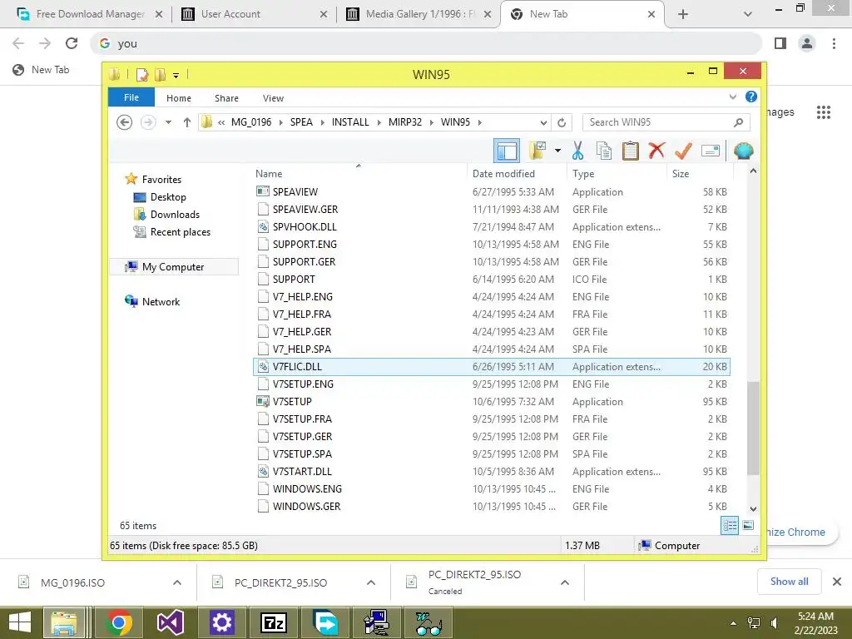Reload the Chrome page
This screenshot has width=852, height=639.
72,43
